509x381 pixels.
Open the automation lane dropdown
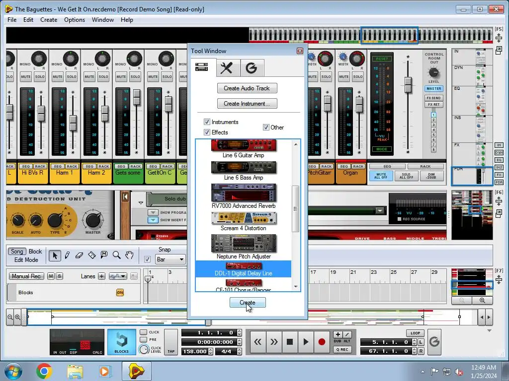[x=117, y=276]
